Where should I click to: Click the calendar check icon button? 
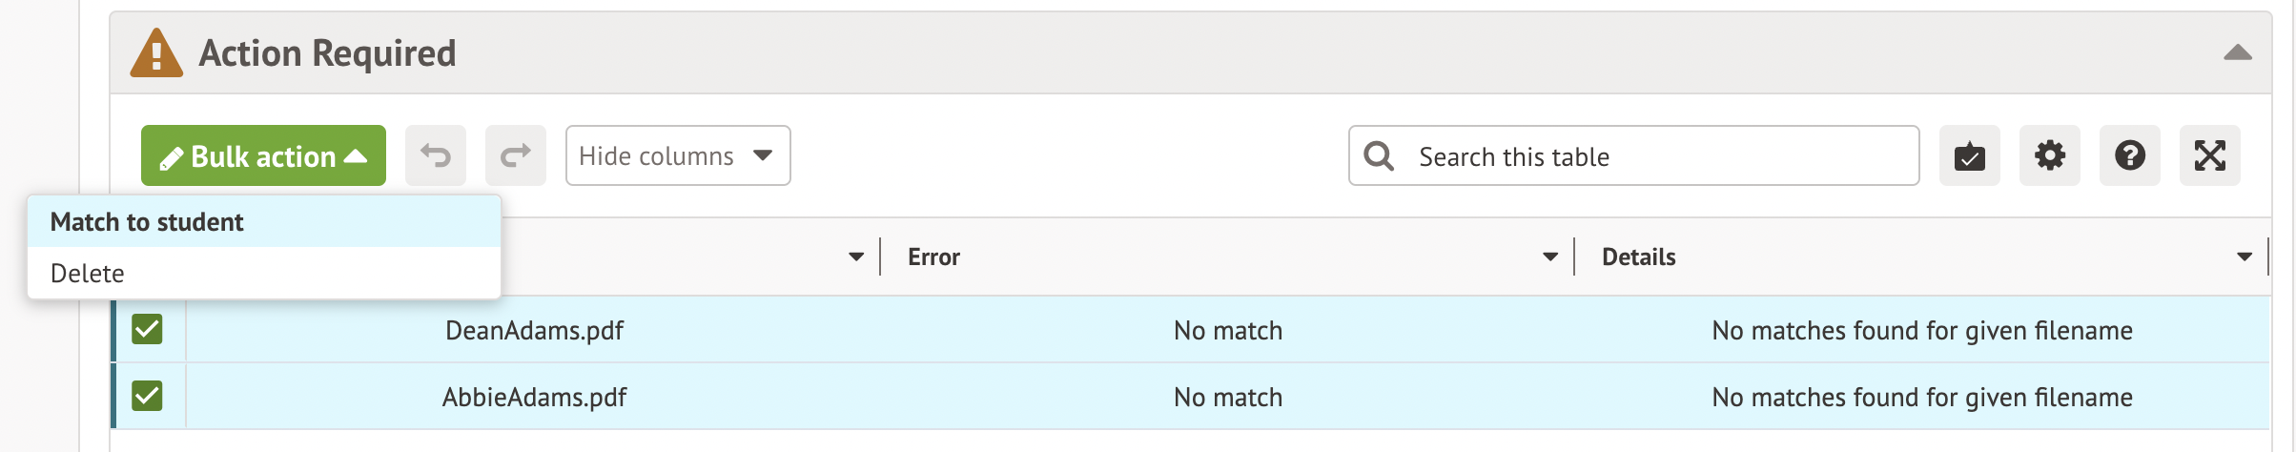[x=1969, y=155]
